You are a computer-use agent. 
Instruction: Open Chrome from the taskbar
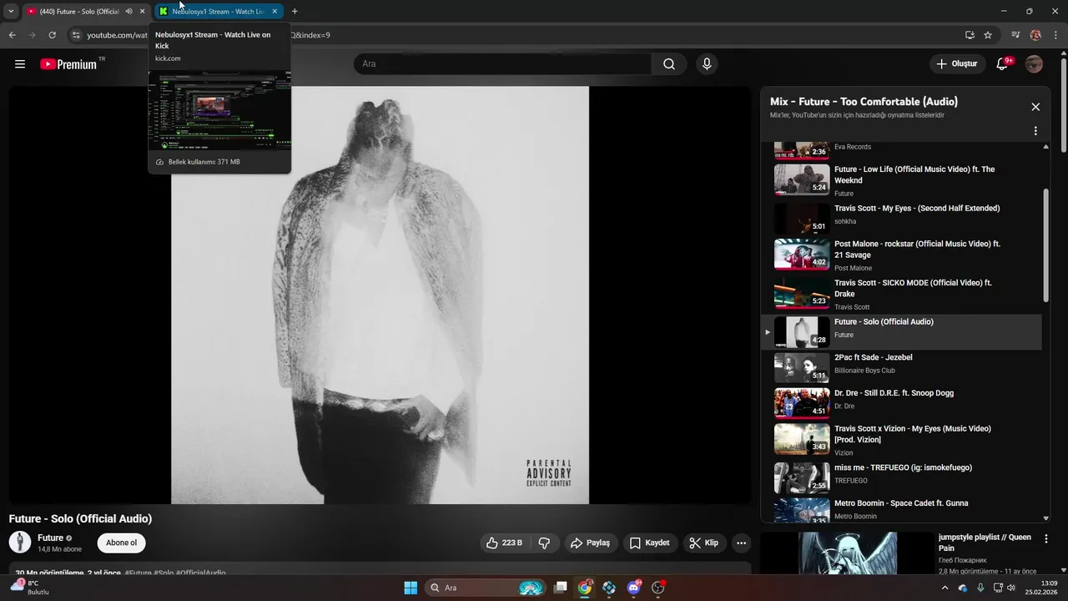[x=585, y=588]
